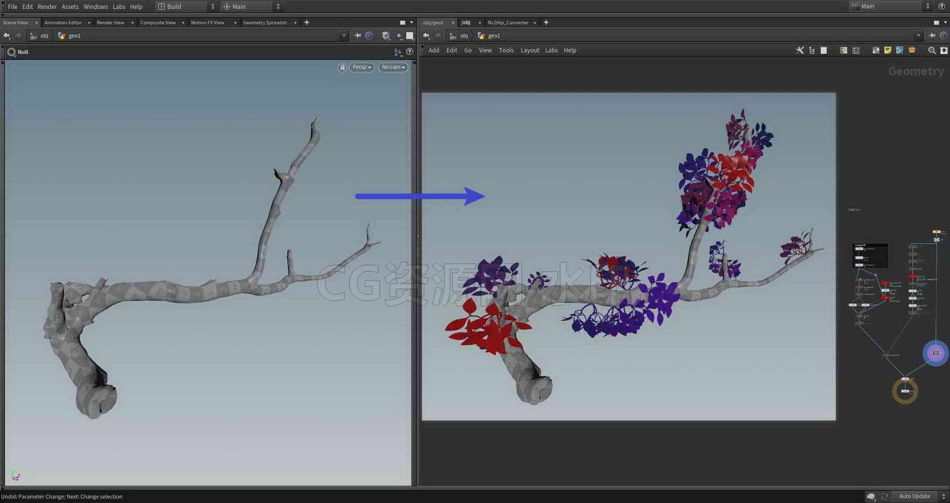Open the Persp viewport dropdown
The image size is (950, 503).
click(x=362, y=67)
